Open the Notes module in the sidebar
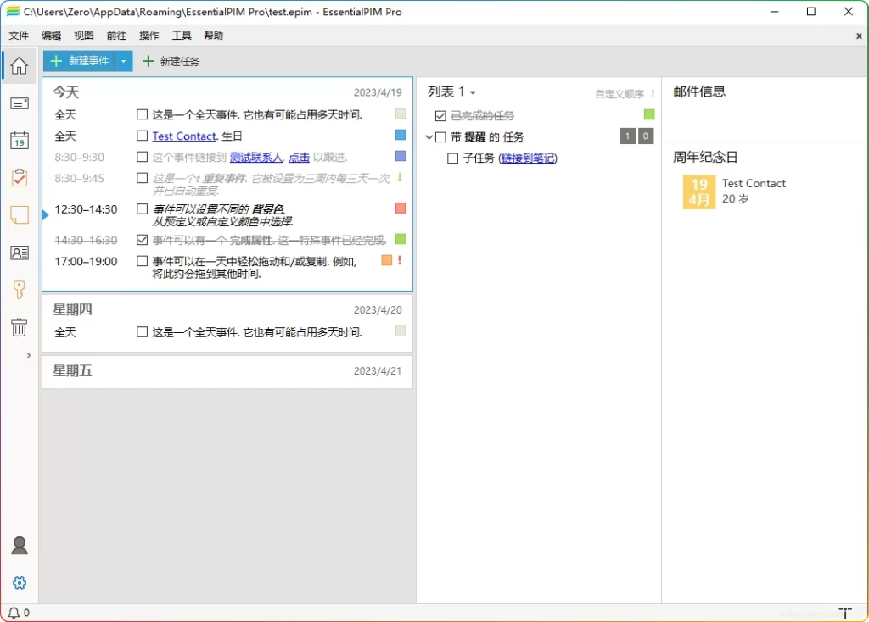The image size is (869, 622). [x=19, y=215]
